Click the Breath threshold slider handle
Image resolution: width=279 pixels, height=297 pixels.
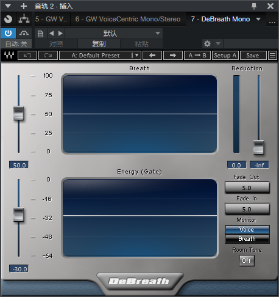point(18,113)
